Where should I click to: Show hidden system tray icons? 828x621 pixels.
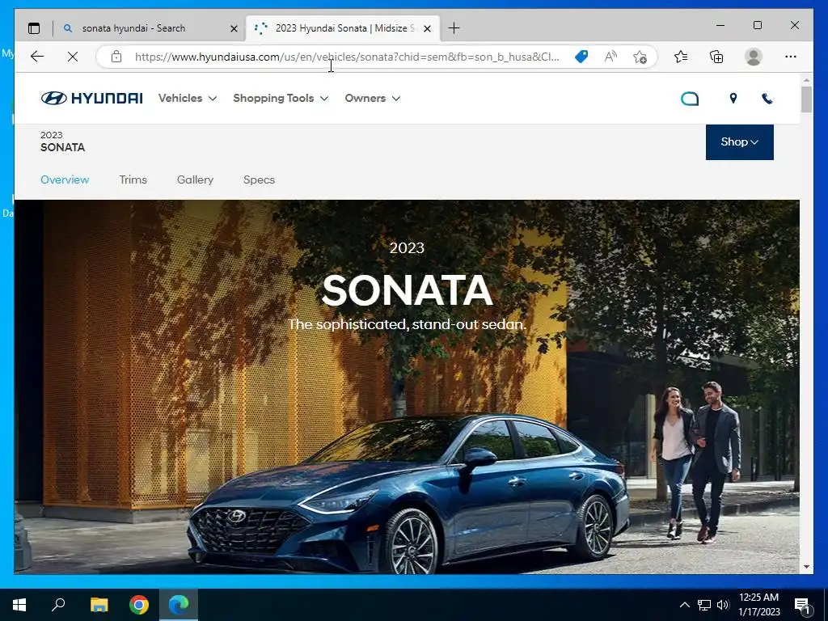(684, 605)
